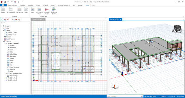Viewport: 185px width, 98px height.
Task: Select the Strip Footings tree item
Action: coord(13,76)
